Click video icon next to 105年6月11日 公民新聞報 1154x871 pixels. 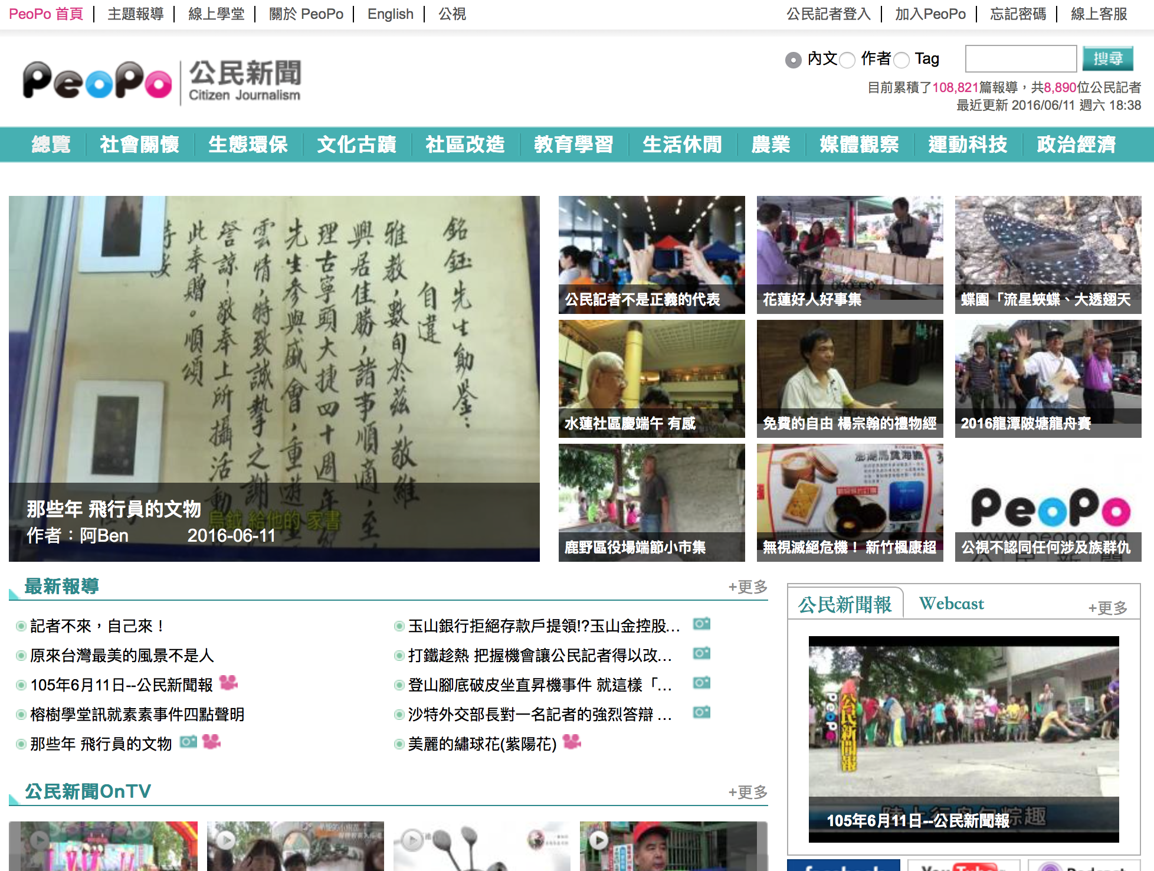point(228,683)
